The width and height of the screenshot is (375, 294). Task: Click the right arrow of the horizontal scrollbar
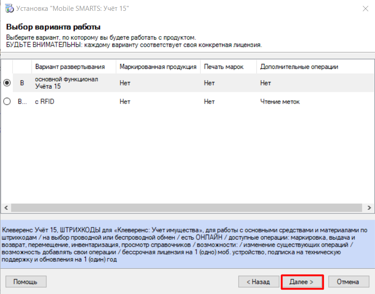[368, 208]
